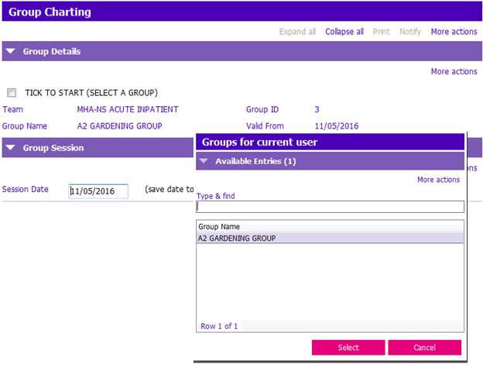
Task: Click the MHA-NS ACUTE INPATIENT team value
Action: point(128,109)
